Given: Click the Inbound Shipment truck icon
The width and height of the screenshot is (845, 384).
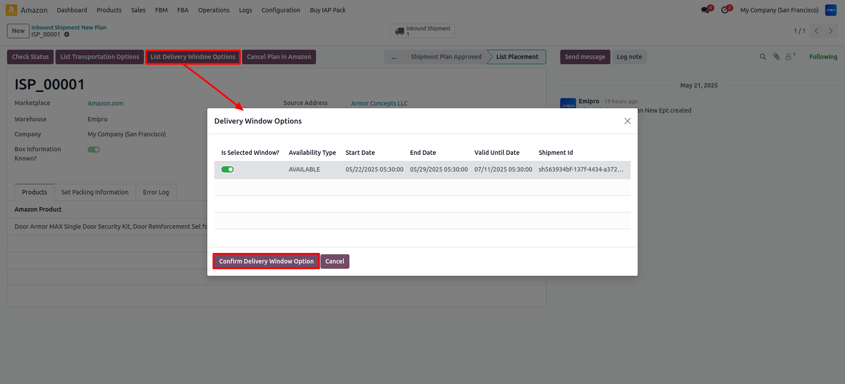Looking at the screenshot, I should click(400, 31).
